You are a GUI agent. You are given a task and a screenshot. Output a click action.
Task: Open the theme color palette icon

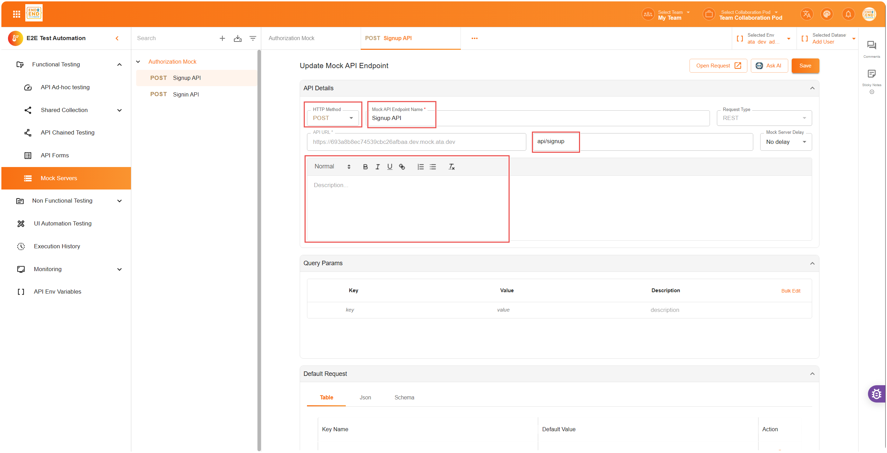coord(827,14)
